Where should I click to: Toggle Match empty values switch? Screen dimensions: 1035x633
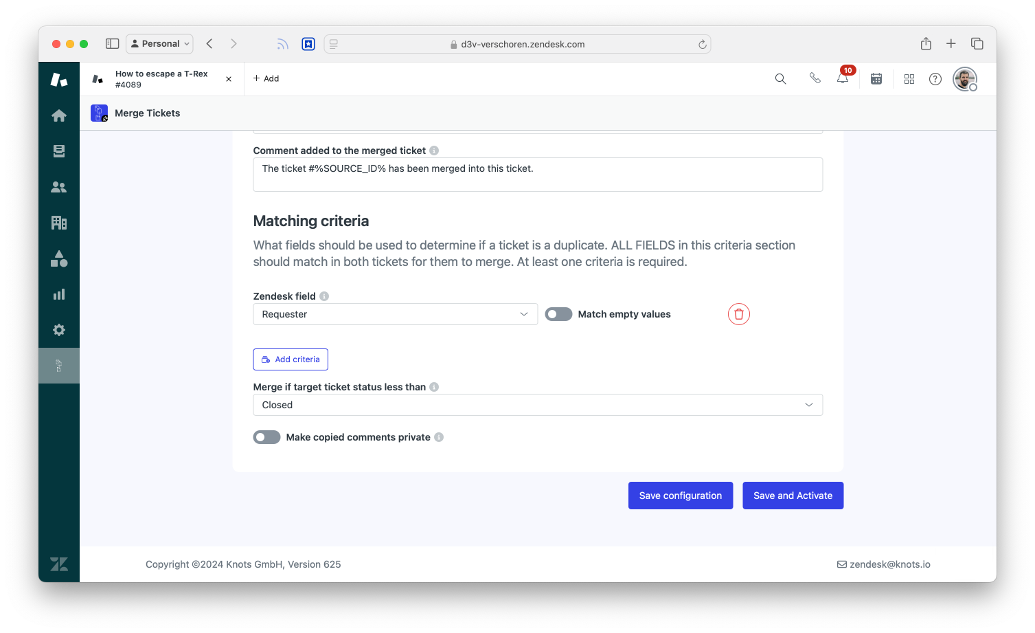pyautogui.click(x=558, y=314)
